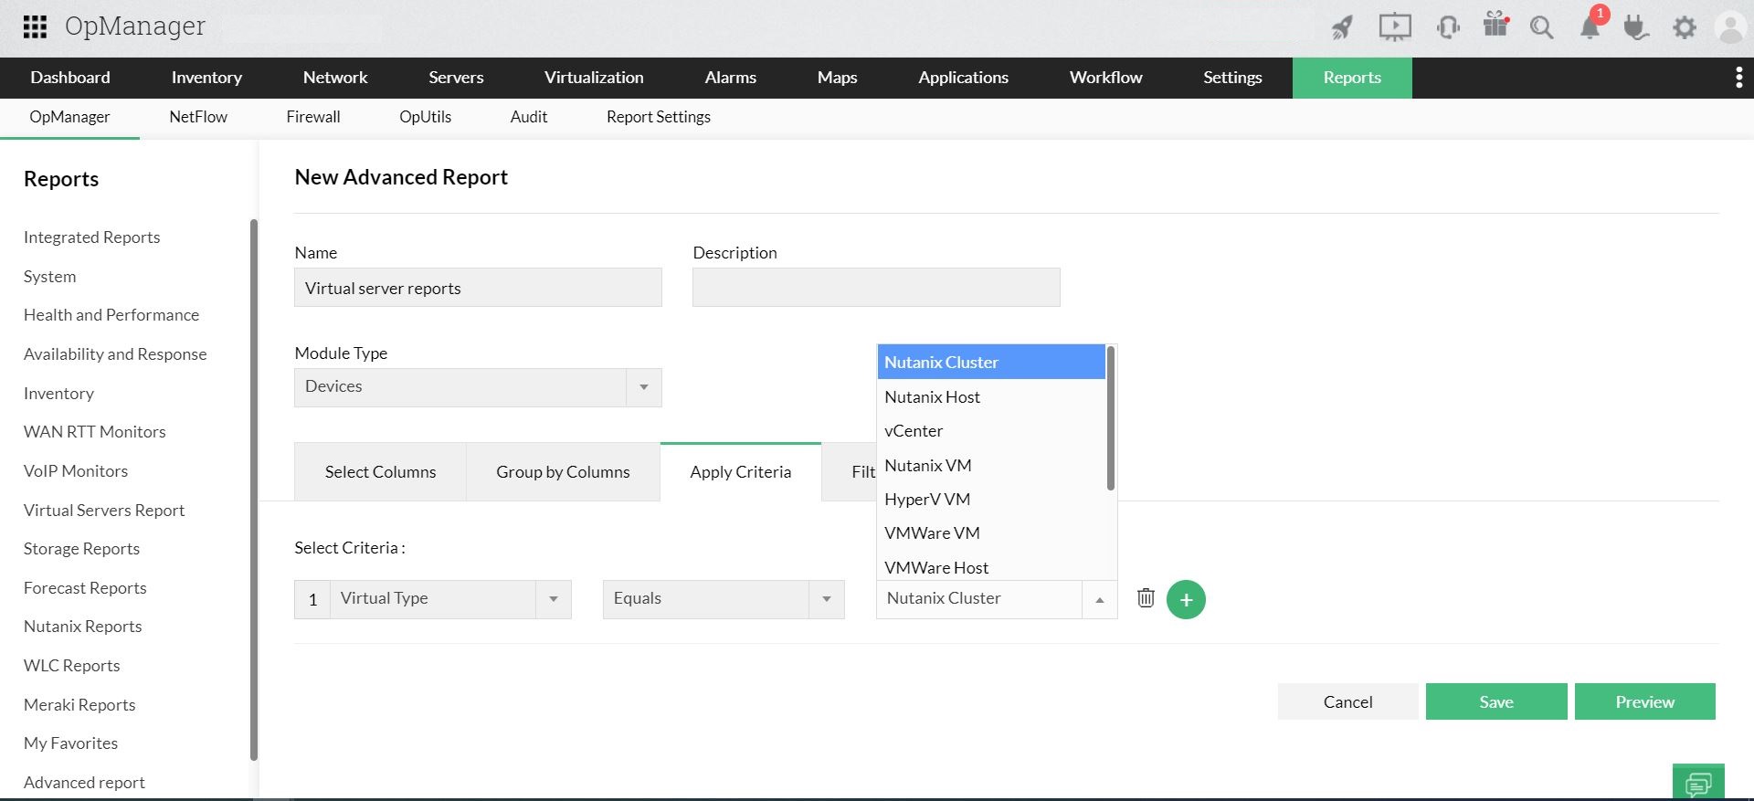Open Nutanix Reports in sidebar
Viewport: 1754px width, 801px height.
[82, 627]
